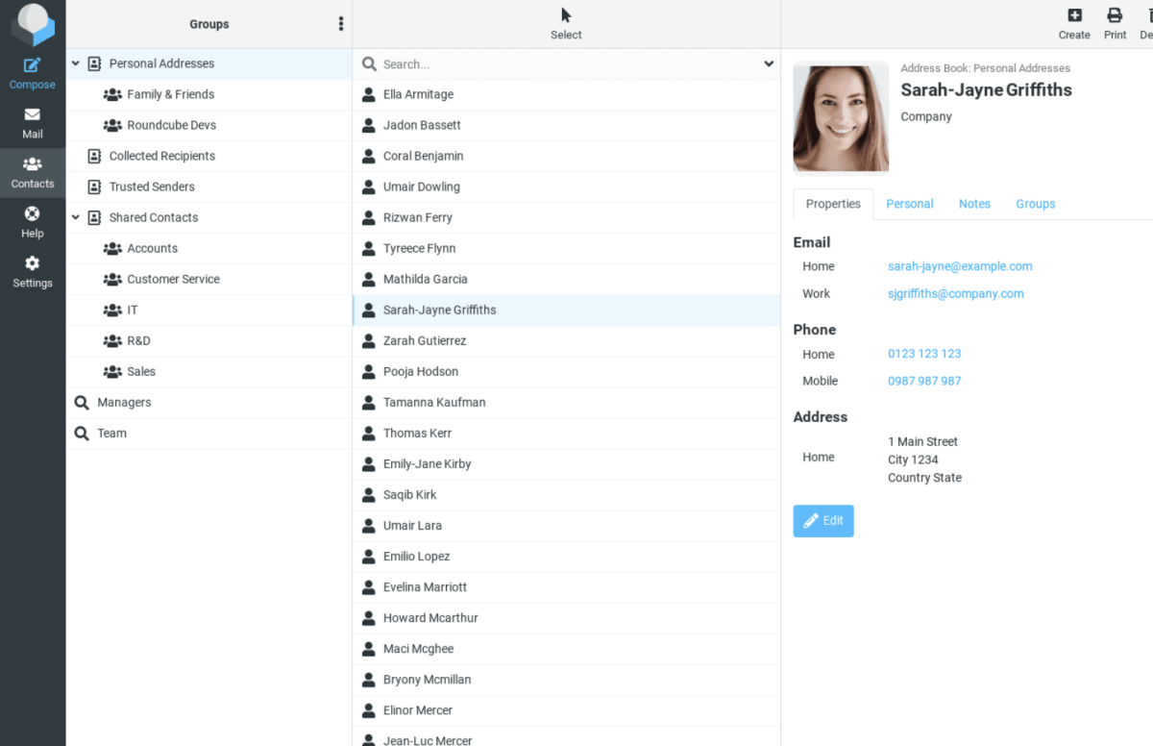Open the search options dropdown arrow

pyautogui.click(x=769, y=64)
